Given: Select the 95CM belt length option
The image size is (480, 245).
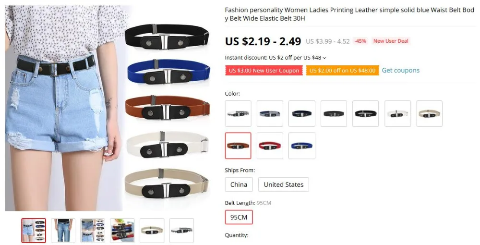Looking at the screenshot, I should click(239, 217).
